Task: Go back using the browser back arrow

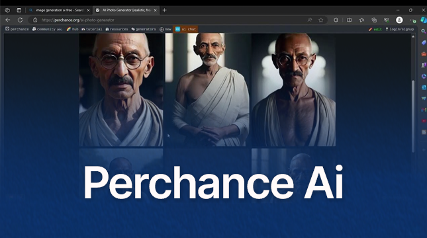Action: 8,20
